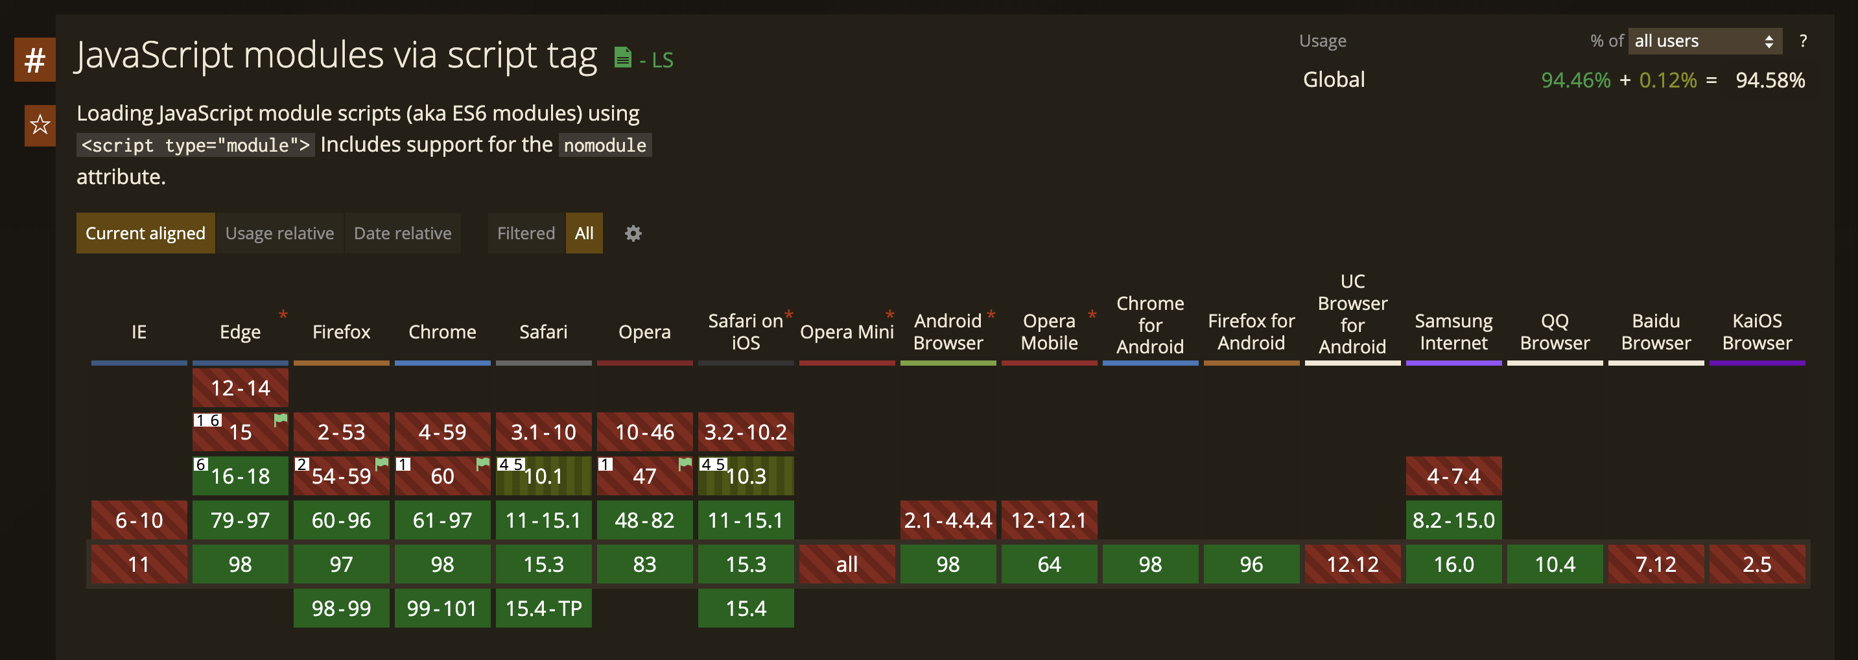Switch to Date relative view
The height and width of the screenshot is (660, 1858).
point(403,233)
